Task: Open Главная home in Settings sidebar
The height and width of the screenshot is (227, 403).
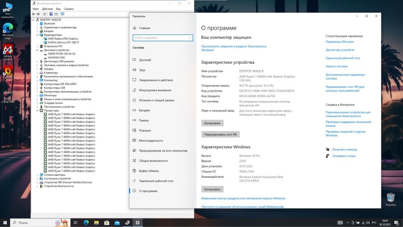Action: tap(144, 28)
